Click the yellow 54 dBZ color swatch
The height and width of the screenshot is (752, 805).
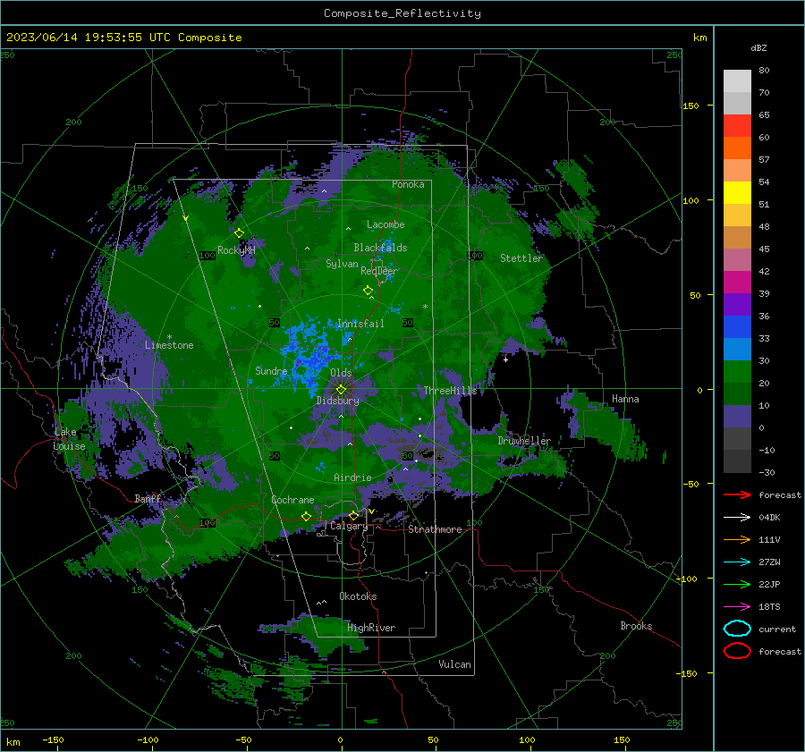737,192
